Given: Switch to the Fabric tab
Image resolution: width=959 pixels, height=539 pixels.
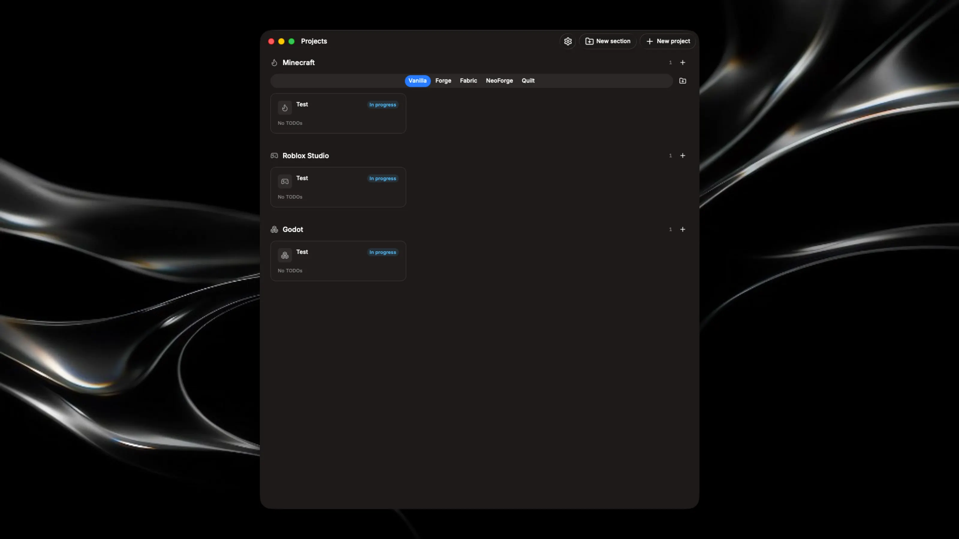Looking at the screenshot, I should point(468,81).
